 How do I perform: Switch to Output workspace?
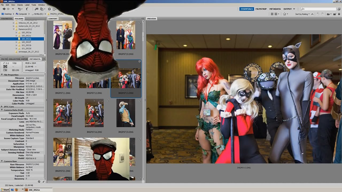point(287,9)
